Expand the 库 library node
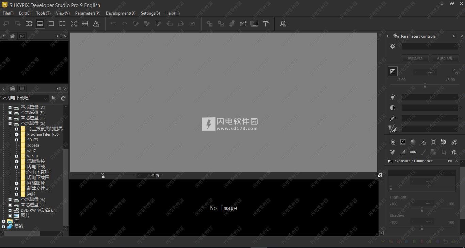The height and width of the screenshot is (248, 465). [x=3, y=221]
